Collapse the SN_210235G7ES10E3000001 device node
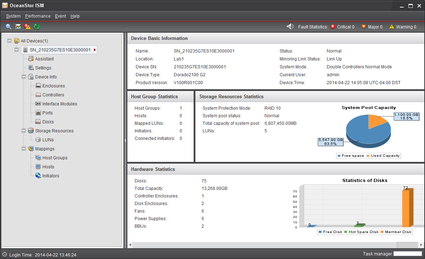Image resolution: width=425 pixels, height=259 pixels. click(17, 50)
